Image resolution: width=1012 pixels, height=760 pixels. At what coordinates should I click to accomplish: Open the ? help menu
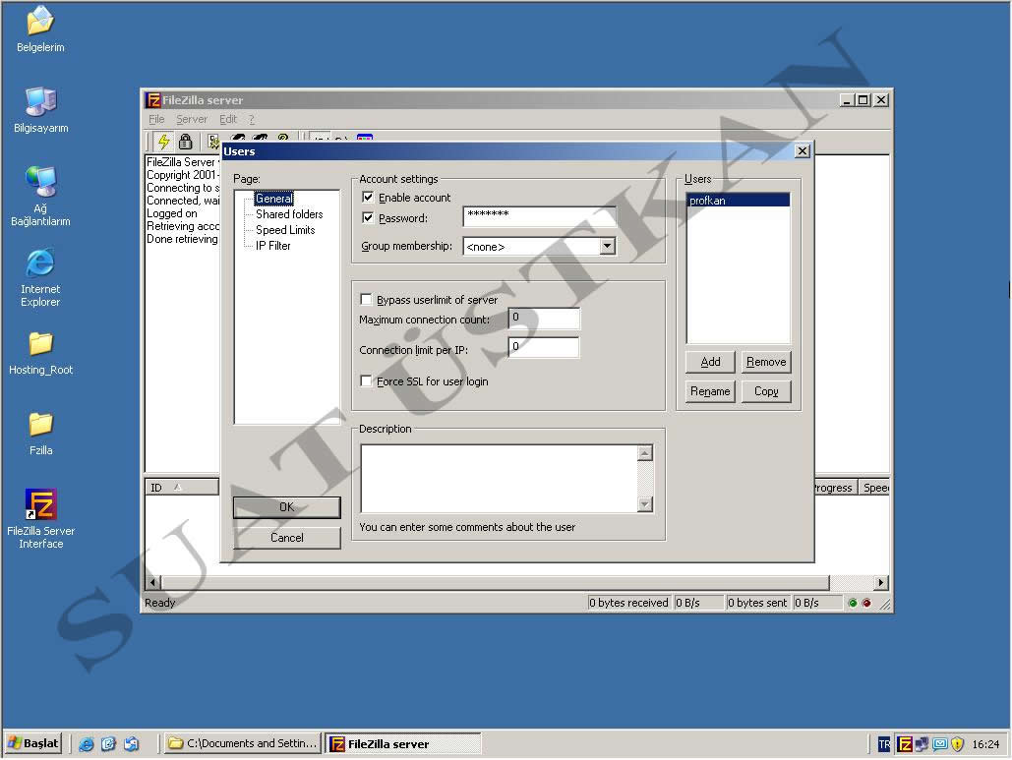(x=251, y=119)
